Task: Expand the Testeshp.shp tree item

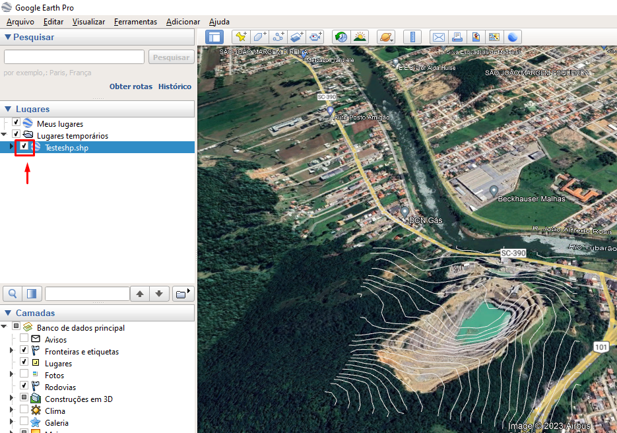Action: tap(11, 147)
